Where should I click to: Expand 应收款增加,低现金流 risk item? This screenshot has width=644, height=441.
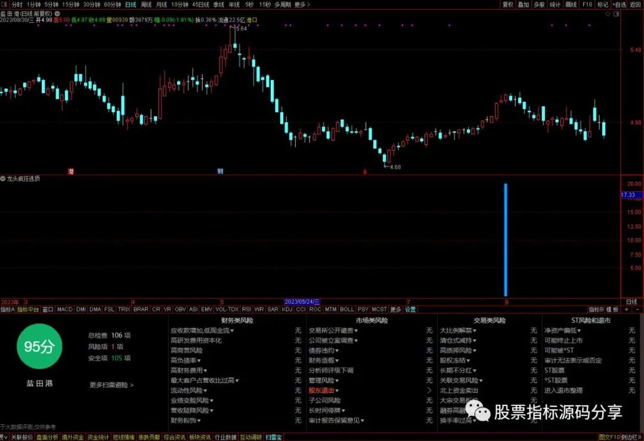[x=202, y=331]
